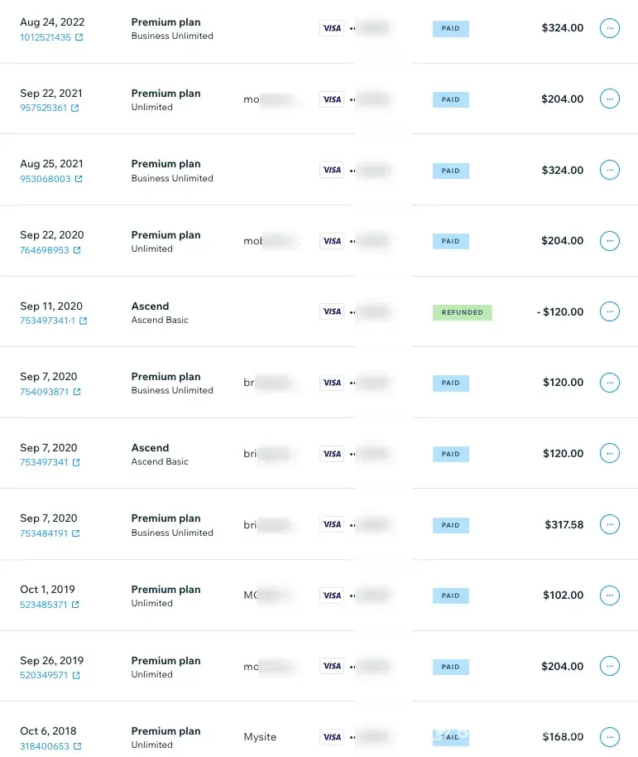Click Visa card icon on Sep 22, 2020 row
Image resolution: width=638 pixels, height=757 pixels.
click(x=332, y=241)
